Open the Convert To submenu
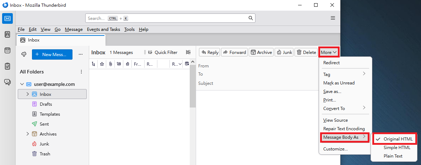 [345, 108]
